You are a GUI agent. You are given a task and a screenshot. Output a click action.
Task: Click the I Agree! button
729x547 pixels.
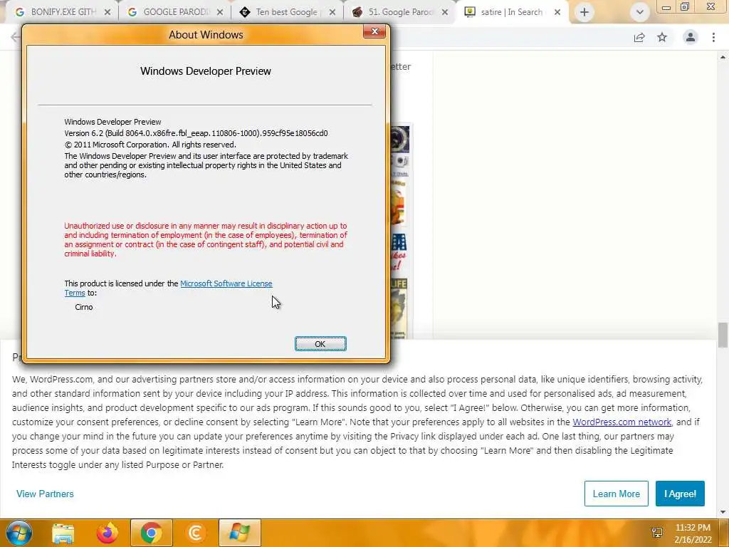tap(680, 494)
